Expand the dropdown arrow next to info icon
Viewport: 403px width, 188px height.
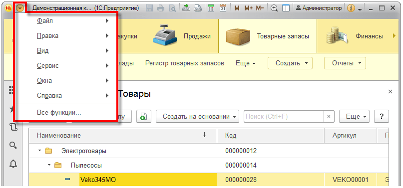coord(360,9)
